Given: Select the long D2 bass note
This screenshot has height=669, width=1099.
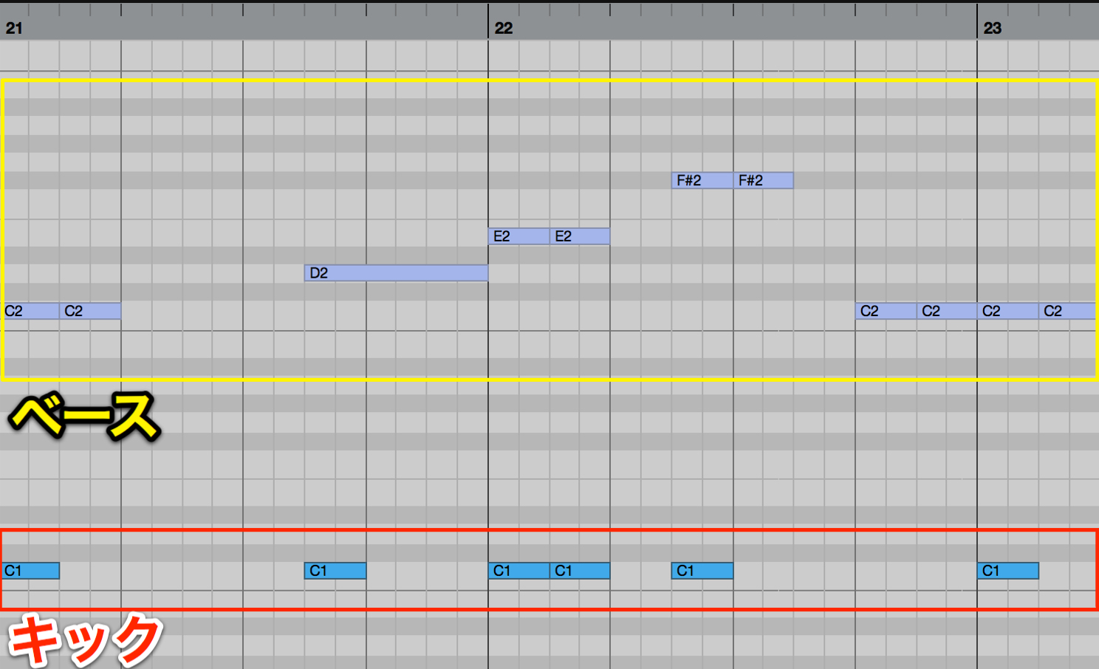Looking at the screenshot, I should (396, 273).
